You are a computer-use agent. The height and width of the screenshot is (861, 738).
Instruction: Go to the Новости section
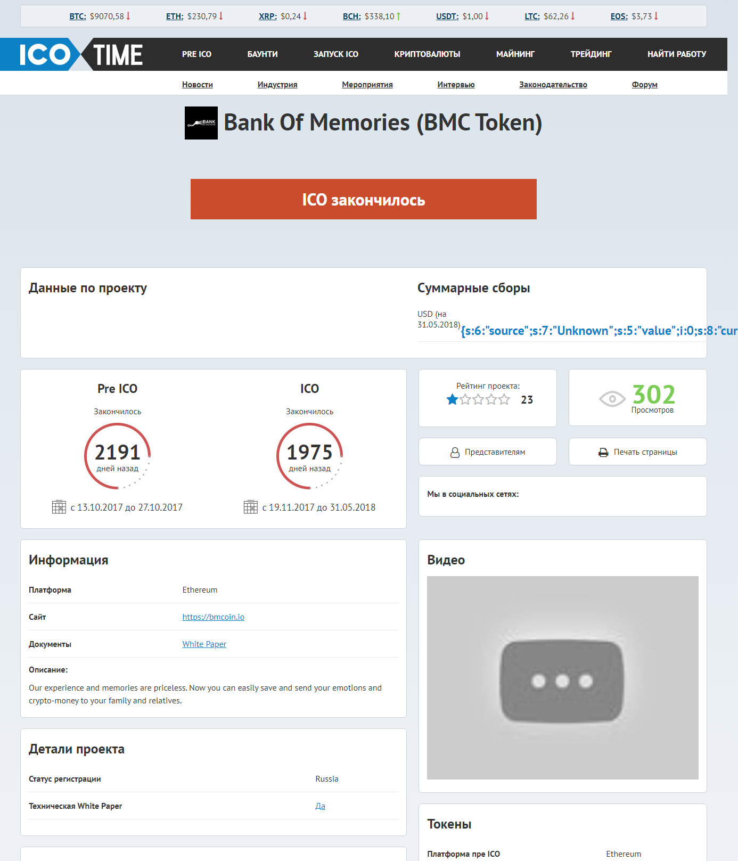point(198,85)
